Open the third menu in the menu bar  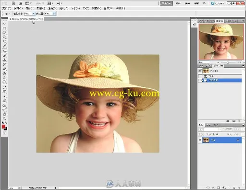pos(30,8)
